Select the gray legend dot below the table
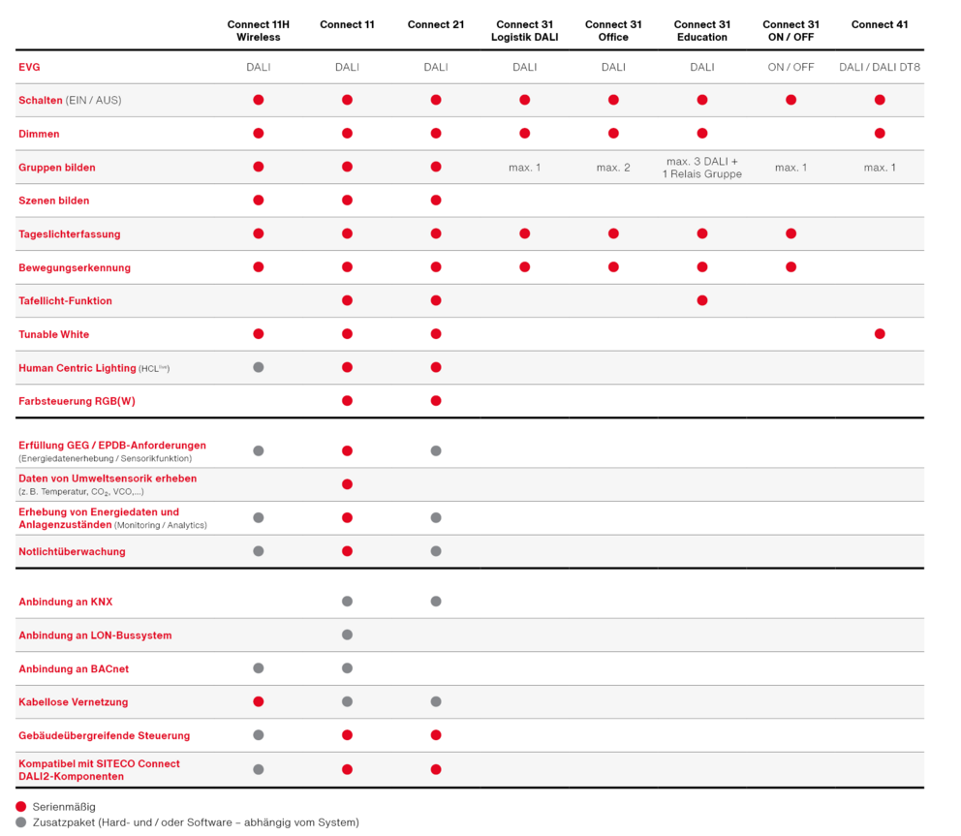This screenshot has width=961, height=836. (21, 822)
